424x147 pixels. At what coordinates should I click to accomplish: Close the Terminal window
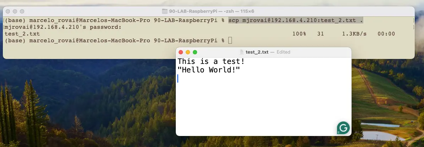click(9, 11)
